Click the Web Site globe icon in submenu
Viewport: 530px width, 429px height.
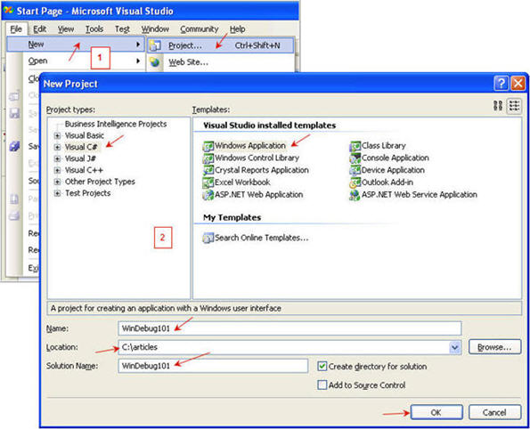tap(155, 62)
